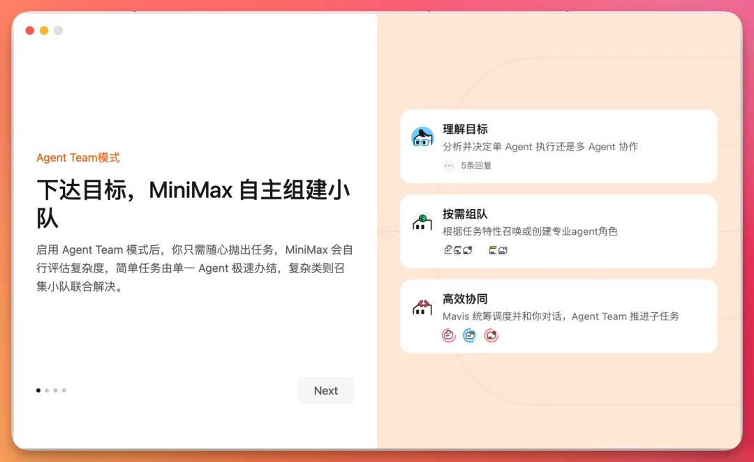Click the 高效协同 card title

pyautogui.click(x=465, y=299)
